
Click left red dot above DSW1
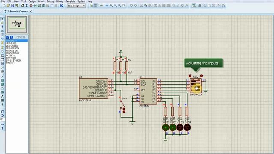[190, 76]
